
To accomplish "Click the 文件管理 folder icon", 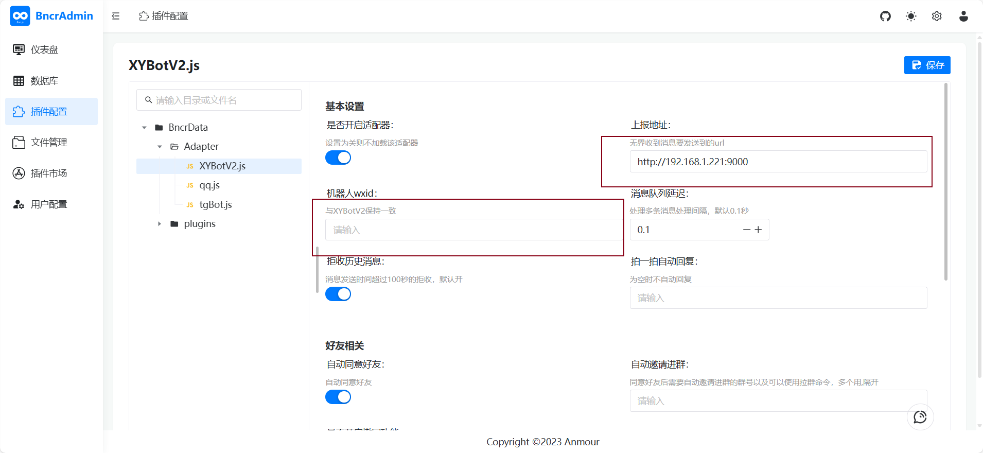I will [x=19, y=143].
